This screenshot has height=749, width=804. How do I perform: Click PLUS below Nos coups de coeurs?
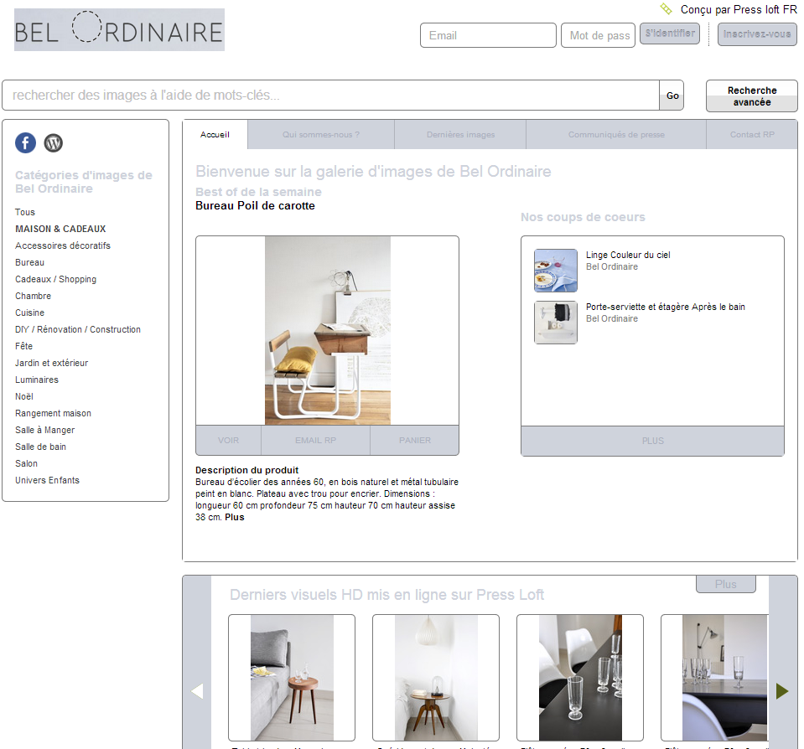coord(653,441)
